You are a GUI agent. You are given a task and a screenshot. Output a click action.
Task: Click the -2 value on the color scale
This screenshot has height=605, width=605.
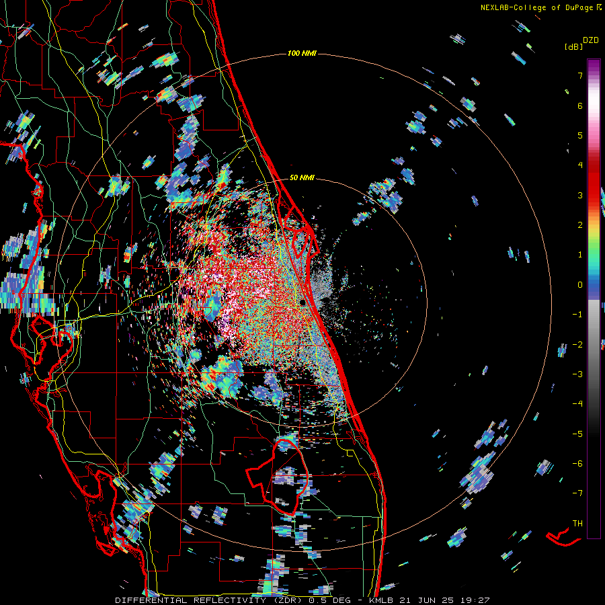pyautogui.click(x=577, y=344)
